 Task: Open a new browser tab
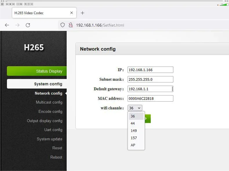[82, 13]
